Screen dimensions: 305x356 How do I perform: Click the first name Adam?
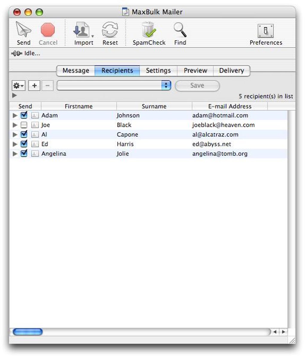coord(50,115)
